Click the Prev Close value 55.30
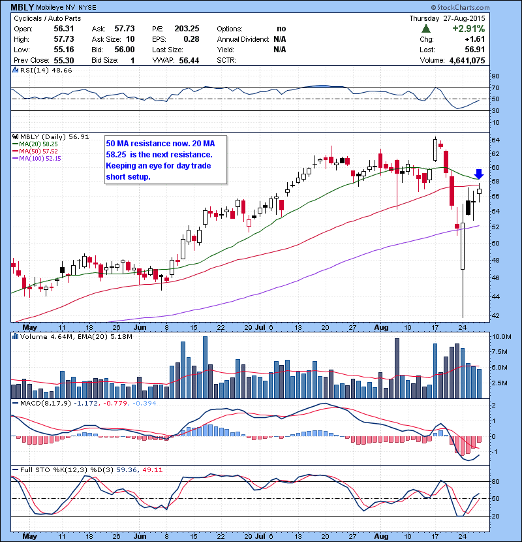 point(64,61)
